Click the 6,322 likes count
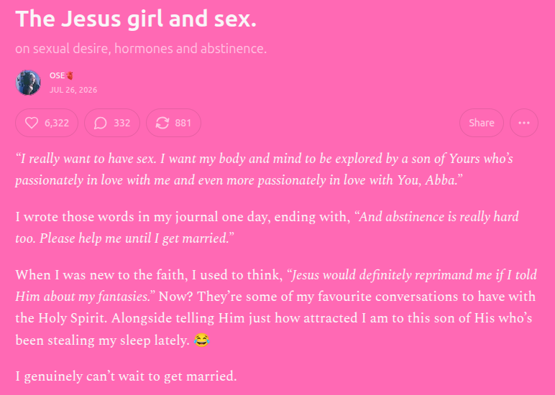Screen dimensions: 555x395 tap(57, 123)
